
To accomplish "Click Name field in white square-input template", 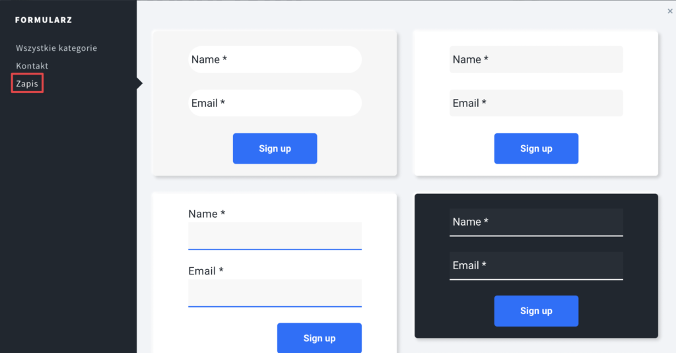I will (x=536, y=59).
